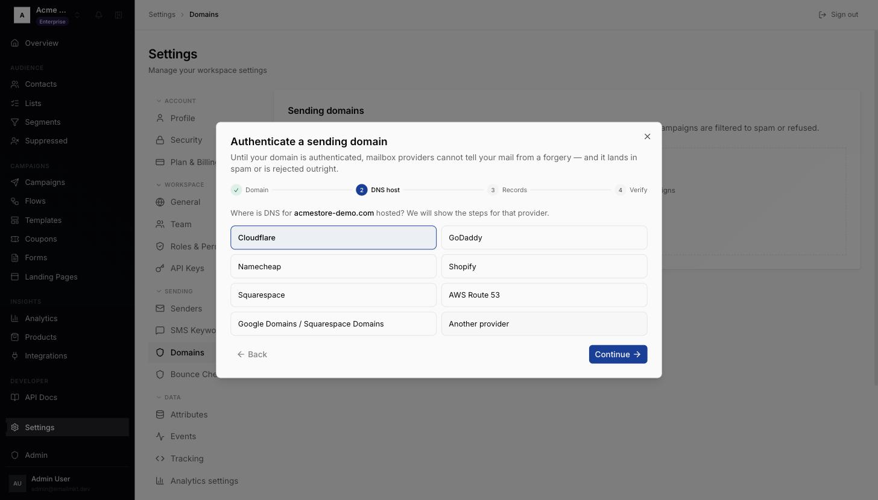The height and width of the screenshot is (500, 878).
Task: Select the Squarespace provider option
Action: coord(333,295)
